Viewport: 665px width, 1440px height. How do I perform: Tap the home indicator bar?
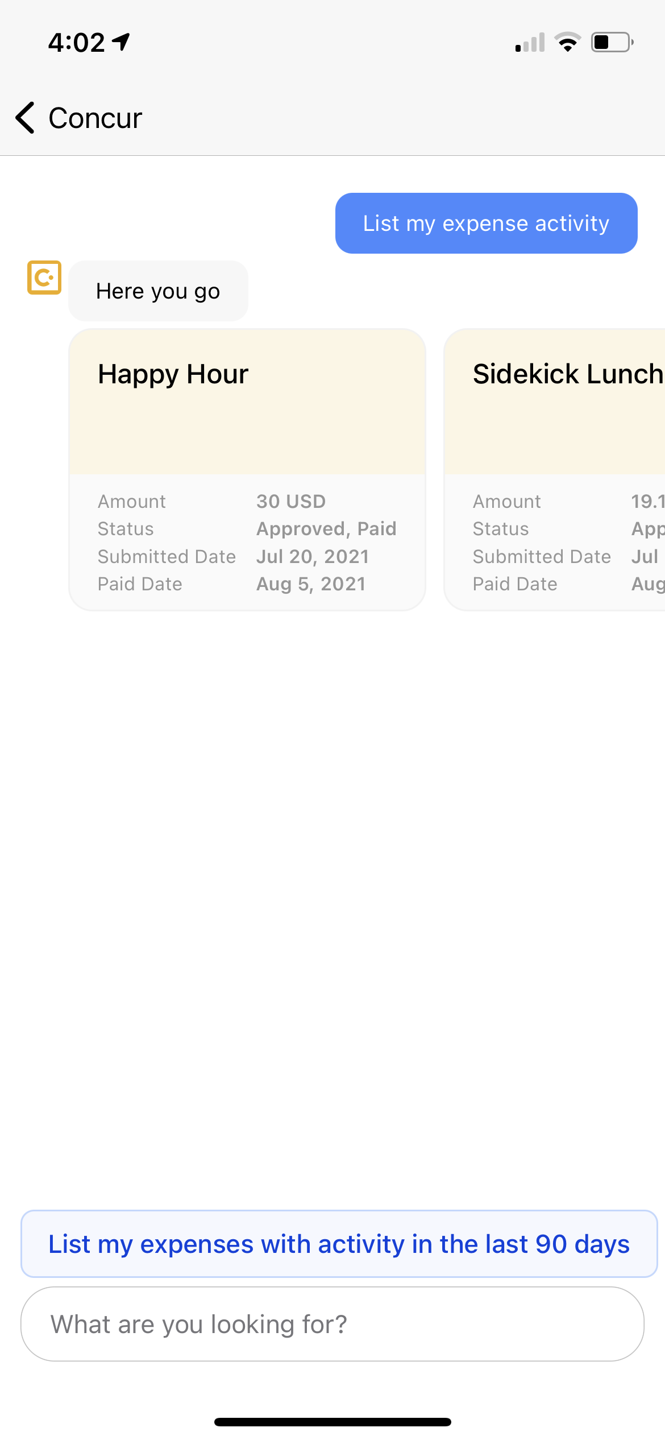pos(332,1422)
